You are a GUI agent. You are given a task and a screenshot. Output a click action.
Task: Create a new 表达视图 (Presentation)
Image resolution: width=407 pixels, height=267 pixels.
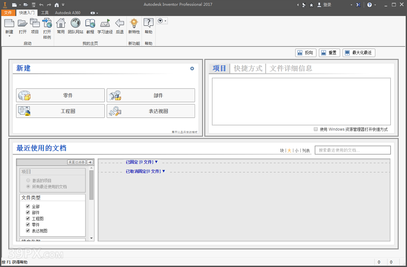click(x=151, y=111)
